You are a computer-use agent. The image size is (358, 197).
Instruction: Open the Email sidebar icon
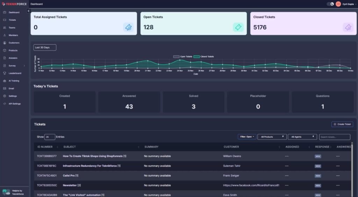(x=5, y=88)
